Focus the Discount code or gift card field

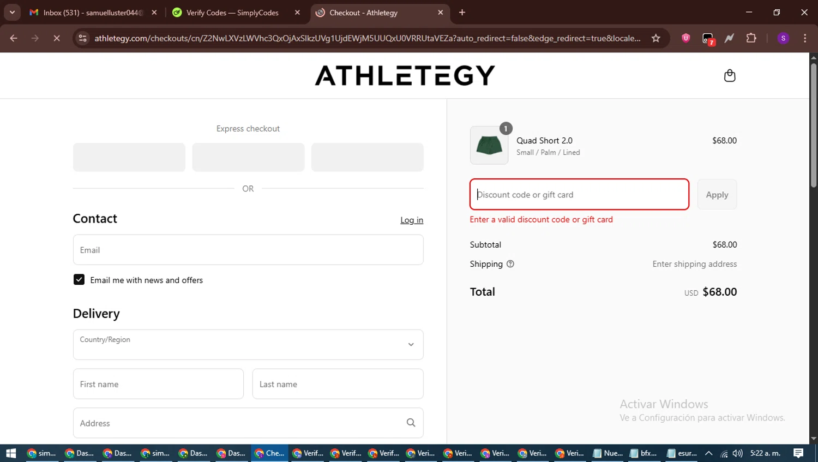pyautogui.click(x=579, y=195)
